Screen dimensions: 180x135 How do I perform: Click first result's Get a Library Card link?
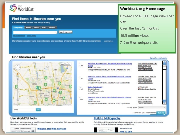[x=144, y=66]
